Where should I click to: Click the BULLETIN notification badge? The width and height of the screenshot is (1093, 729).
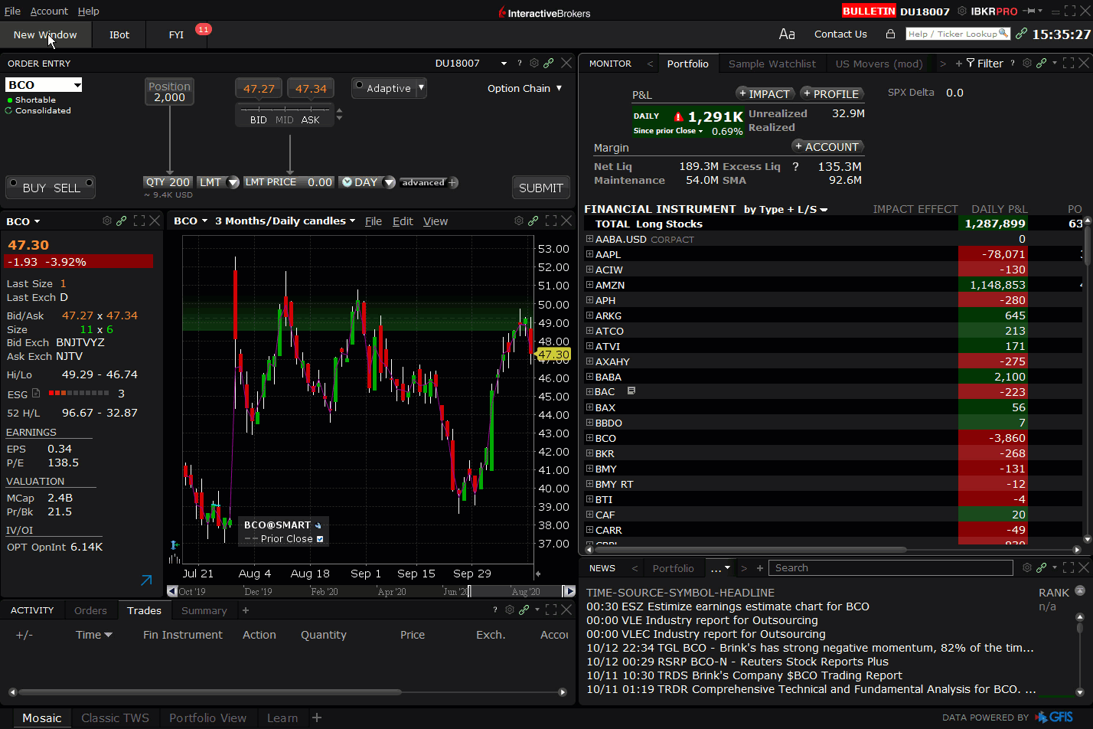(x=869, y=11)
